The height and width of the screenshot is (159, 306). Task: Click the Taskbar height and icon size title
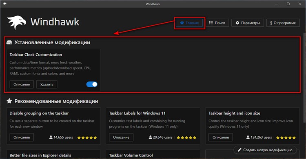(x=234, y=113)
